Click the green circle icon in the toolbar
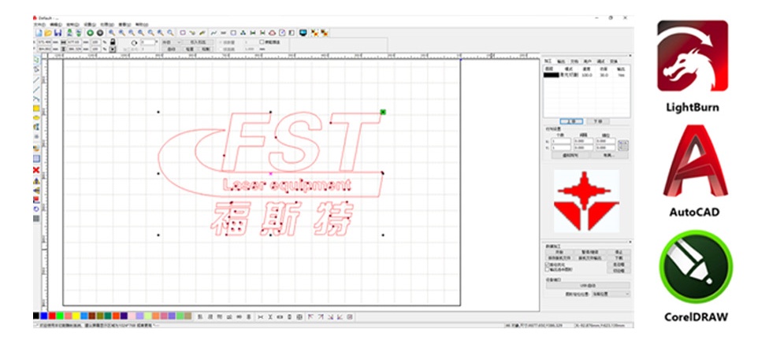Image resolution: width=758 pixels, height=359 pixels. [90, 33]
